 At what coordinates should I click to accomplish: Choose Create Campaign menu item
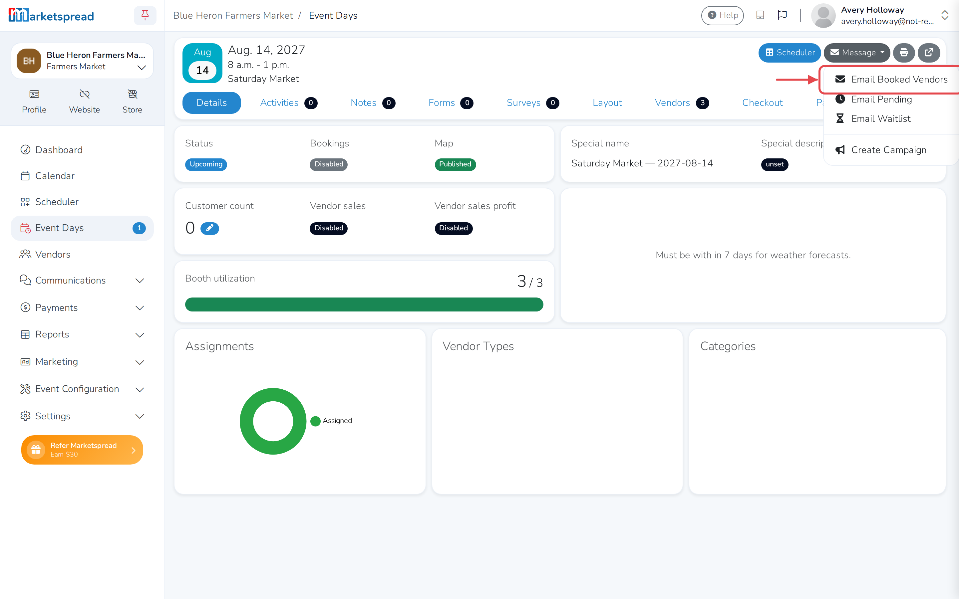click(891, 150)
